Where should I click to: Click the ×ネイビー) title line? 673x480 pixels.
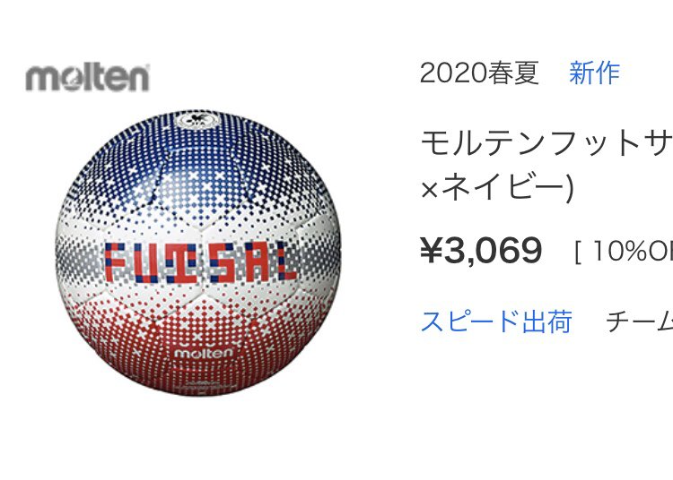point(497,188)
